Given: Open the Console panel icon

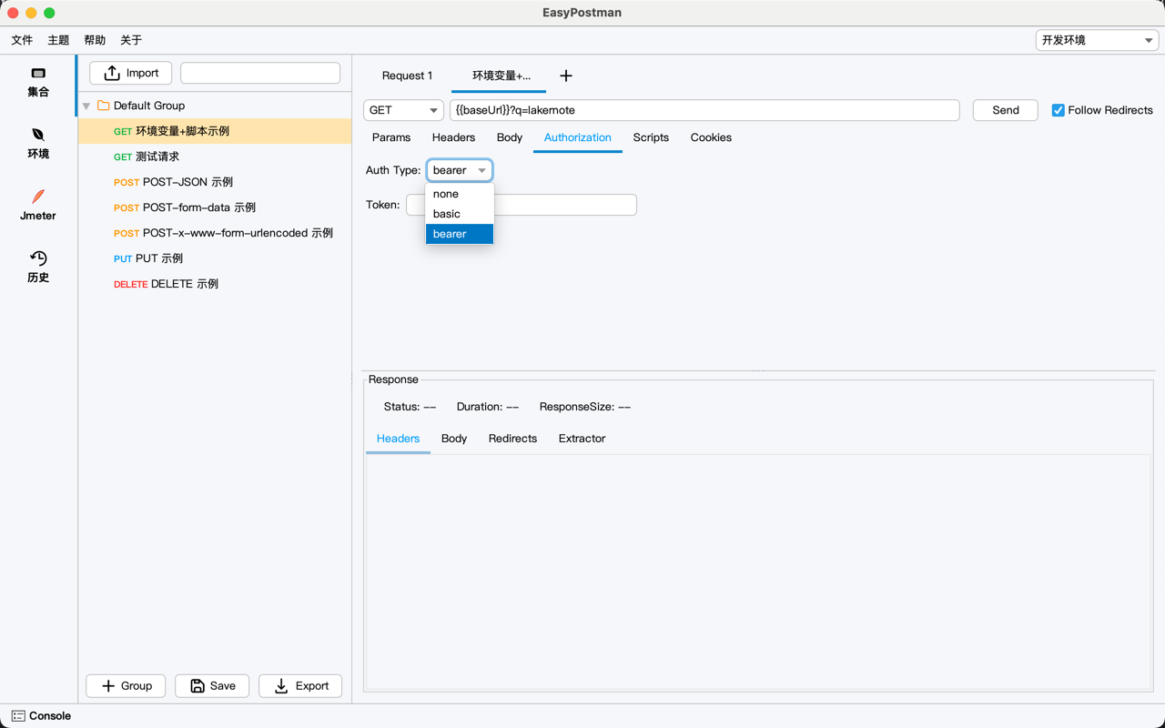Looking at the screenshot, I should (18, 716).
